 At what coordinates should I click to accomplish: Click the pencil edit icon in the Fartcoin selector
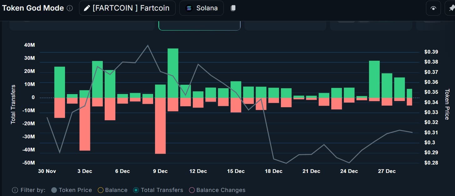pos(87,8)
